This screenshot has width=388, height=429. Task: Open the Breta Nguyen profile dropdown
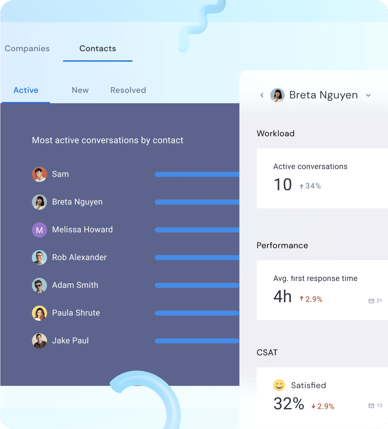pos(368,95)
